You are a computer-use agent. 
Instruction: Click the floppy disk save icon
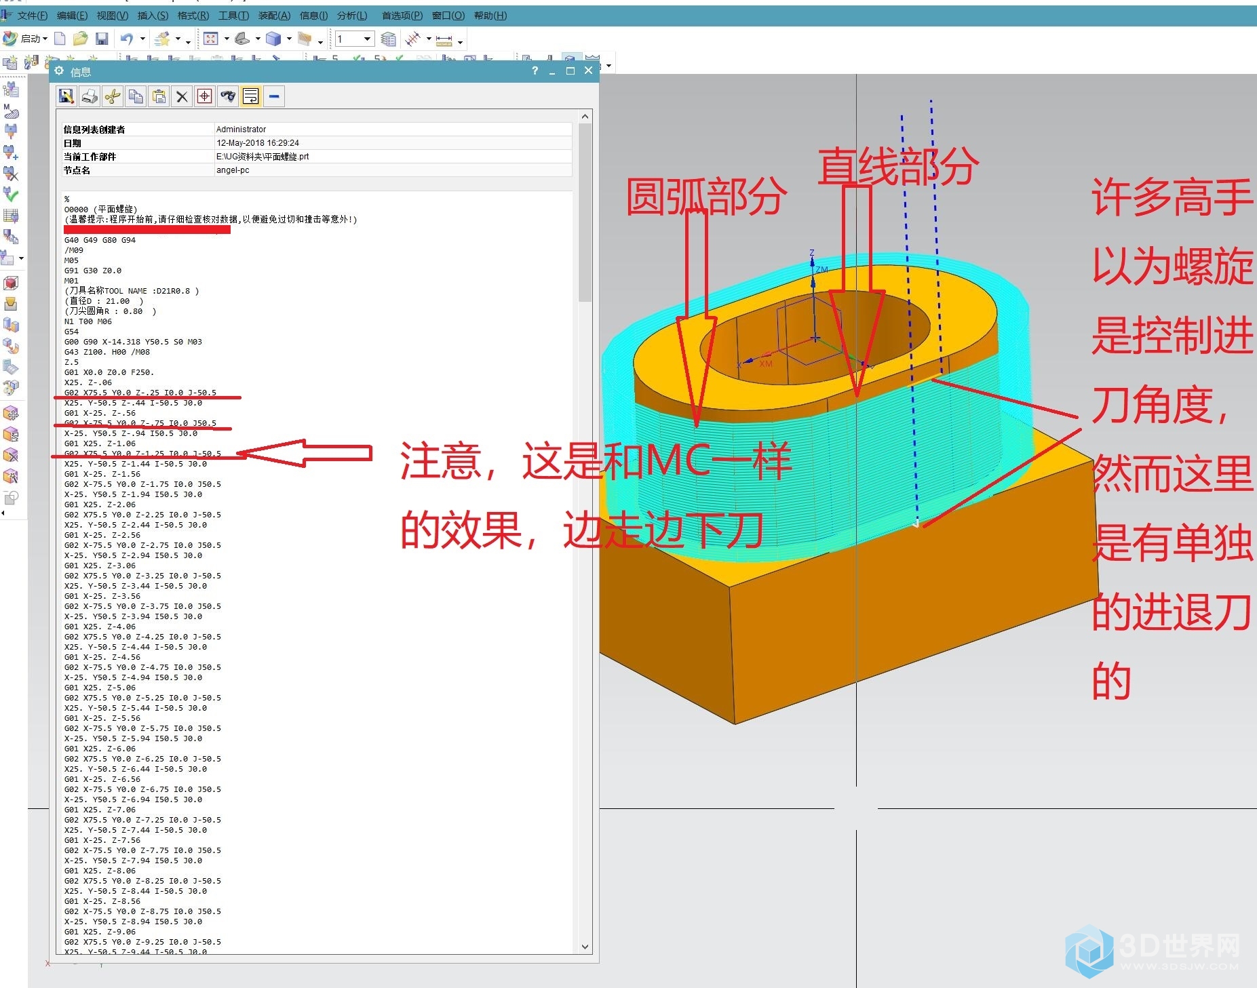click(x=102, y=39)
